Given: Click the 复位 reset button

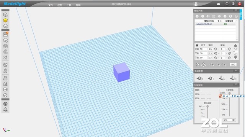Looking at the screenshot, I should tap(233, 64).
